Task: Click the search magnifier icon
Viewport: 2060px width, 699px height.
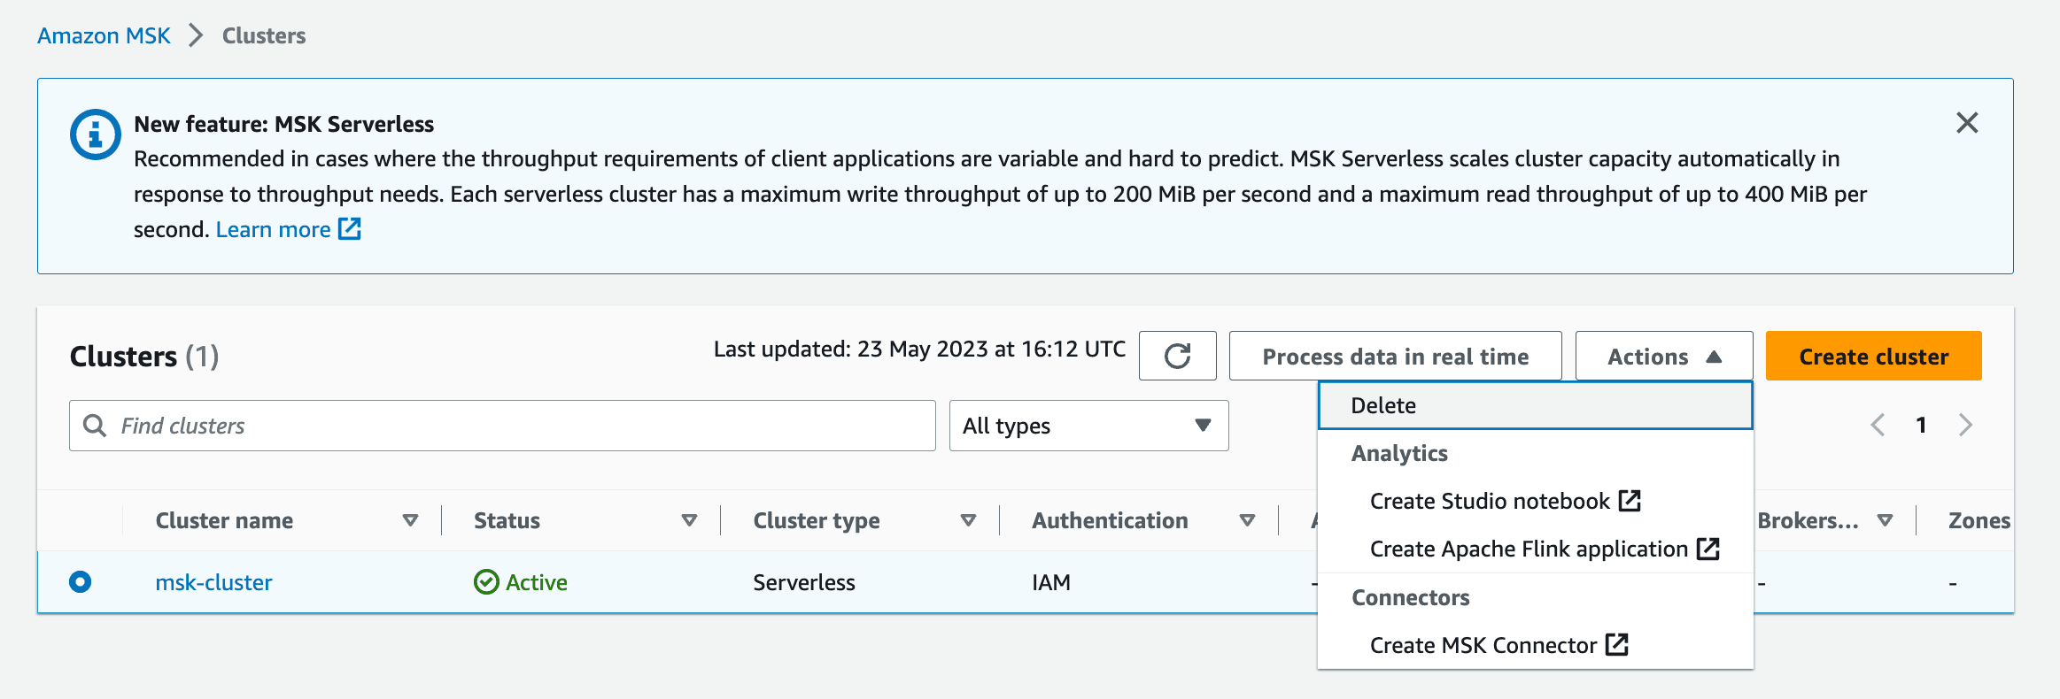Action: 95,426
